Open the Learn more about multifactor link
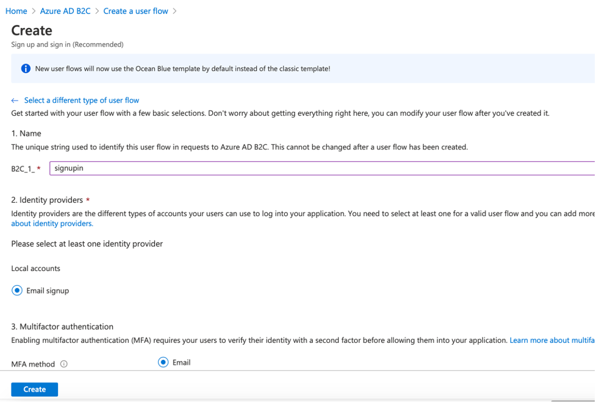This screenshot has height=402, width=596. click(552, 340)
